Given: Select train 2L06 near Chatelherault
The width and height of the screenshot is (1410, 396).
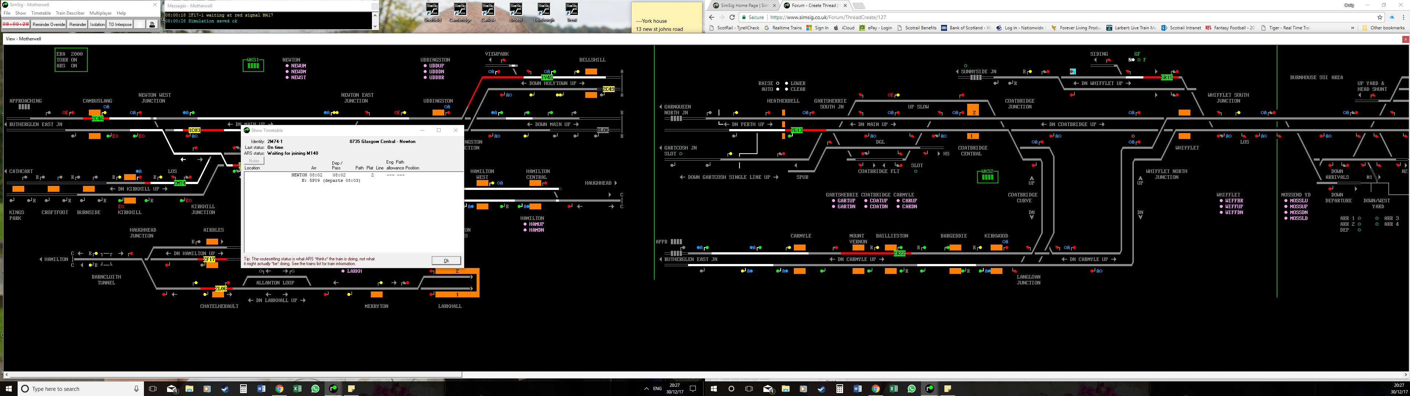Looking at the screenshot, I should (221, 288).
